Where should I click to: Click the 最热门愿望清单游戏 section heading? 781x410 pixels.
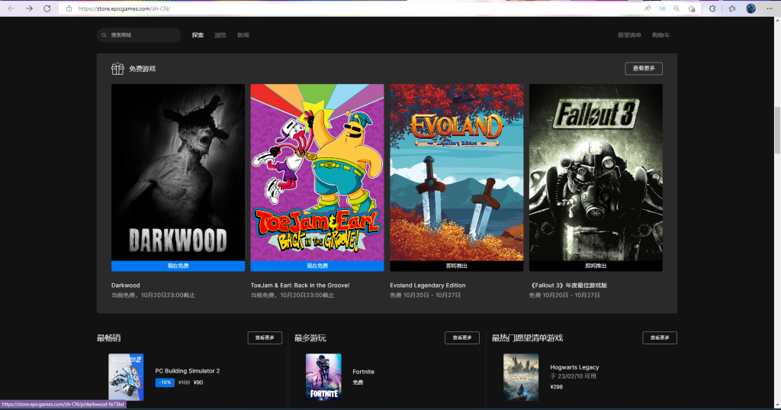(527, 337)
